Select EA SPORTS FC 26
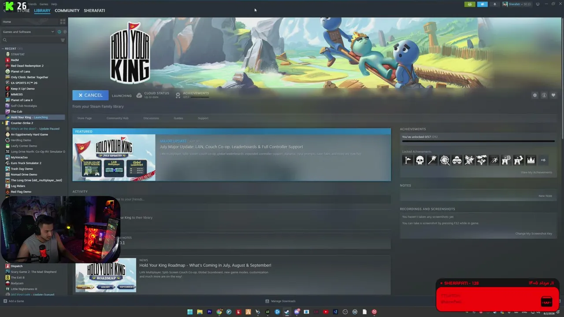 click(24, 83)
